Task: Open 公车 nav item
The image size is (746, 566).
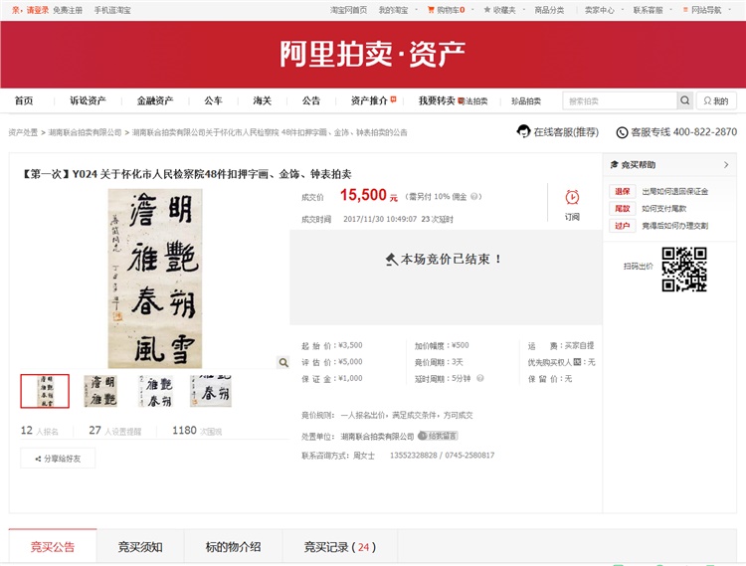Action: click(x=213, y=100)
